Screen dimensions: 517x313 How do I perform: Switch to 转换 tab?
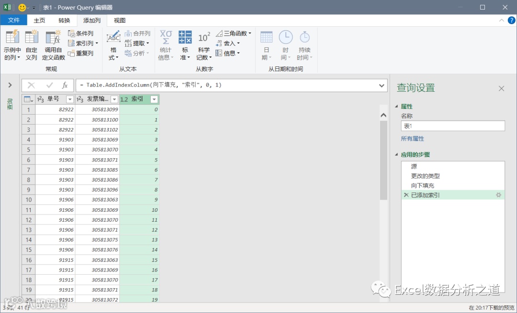64,21
